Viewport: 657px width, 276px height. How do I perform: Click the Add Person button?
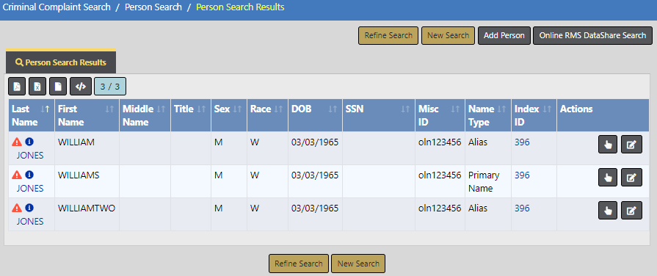[x=504, y=35]
